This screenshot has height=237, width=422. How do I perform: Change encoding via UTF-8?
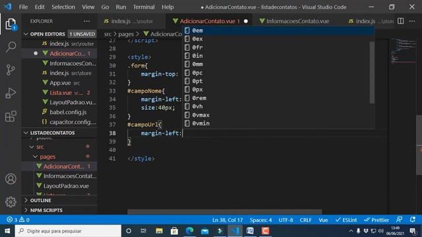pyautogui.click(x=286, y=220)
